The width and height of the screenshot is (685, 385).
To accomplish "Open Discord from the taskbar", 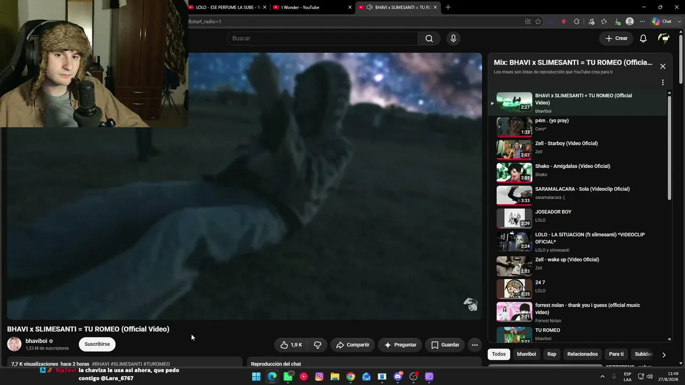I will [x=398, y=376].
